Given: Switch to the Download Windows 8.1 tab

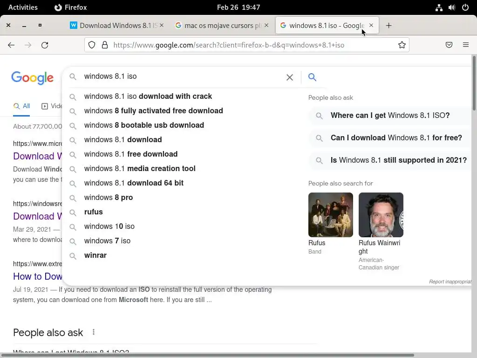Looking at the screenshot, I should (x=117, y=26).
